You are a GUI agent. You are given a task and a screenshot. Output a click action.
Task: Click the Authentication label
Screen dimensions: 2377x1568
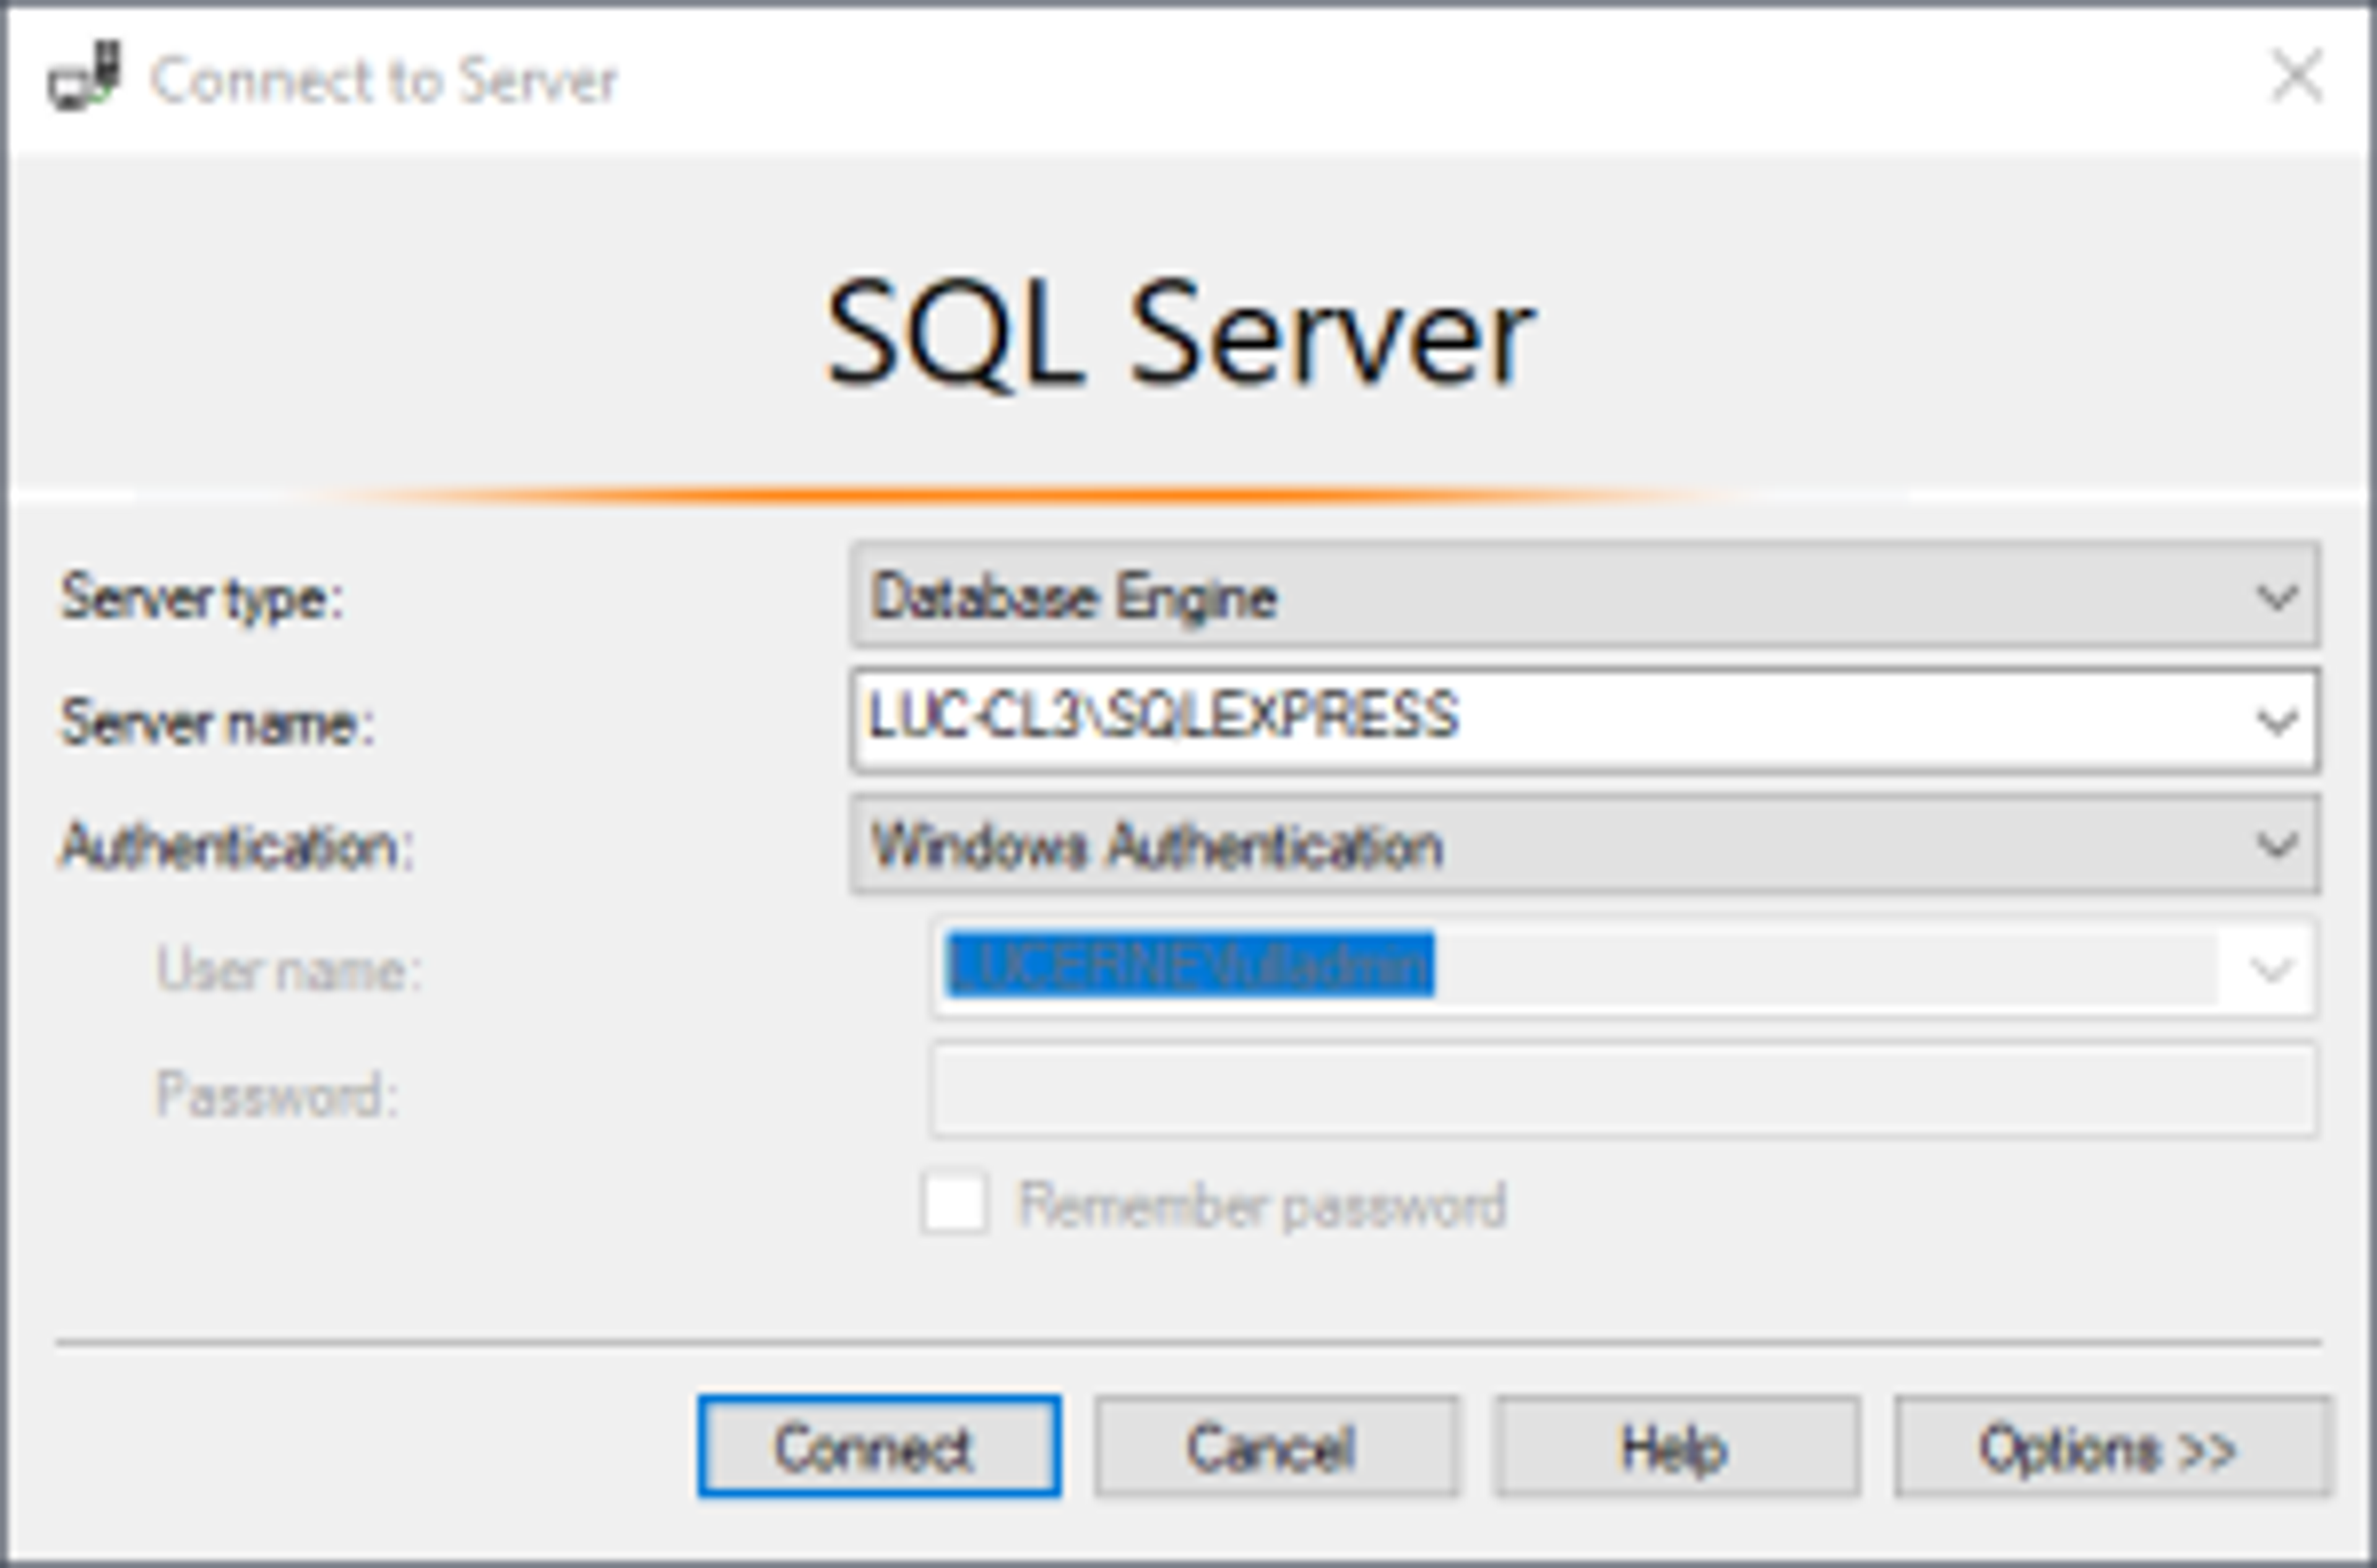[x=236, y=847]
